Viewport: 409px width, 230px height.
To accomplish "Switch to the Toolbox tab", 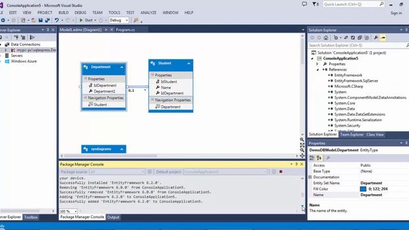I will [x=31, y=217].
